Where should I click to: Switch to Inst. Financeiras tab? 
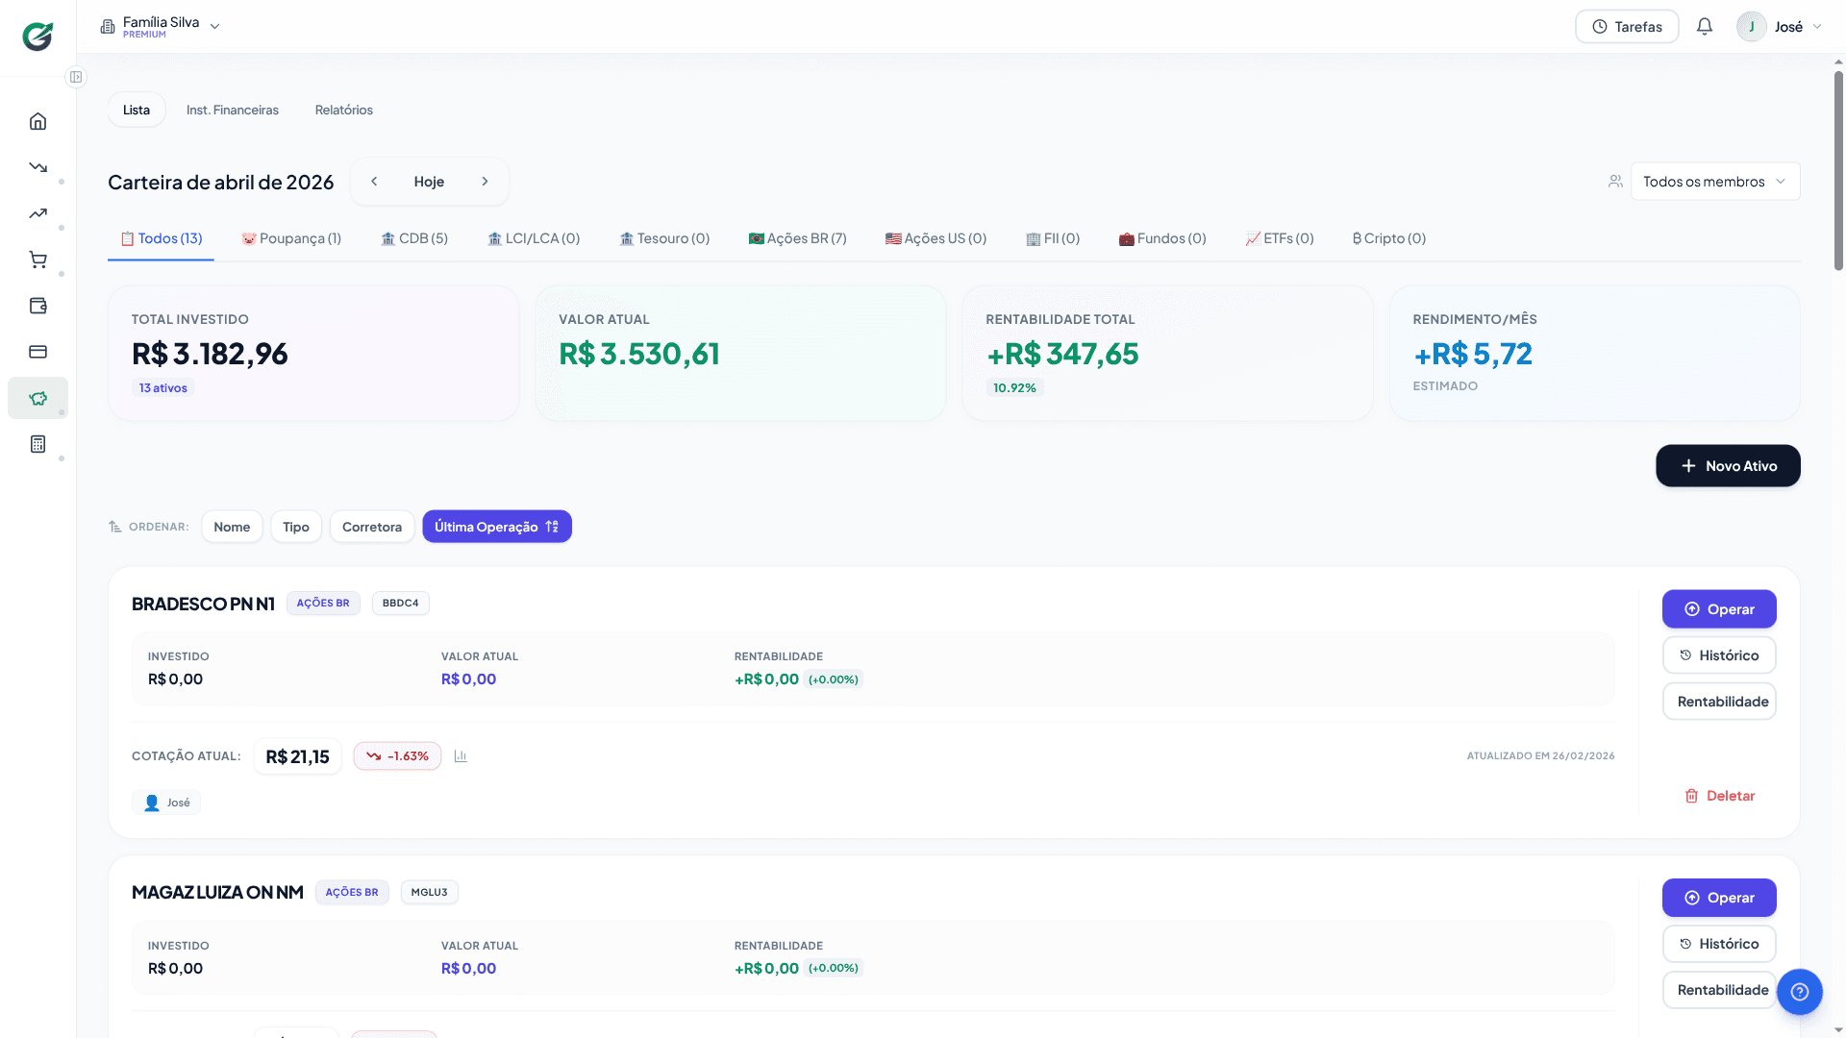coord(233,110)
